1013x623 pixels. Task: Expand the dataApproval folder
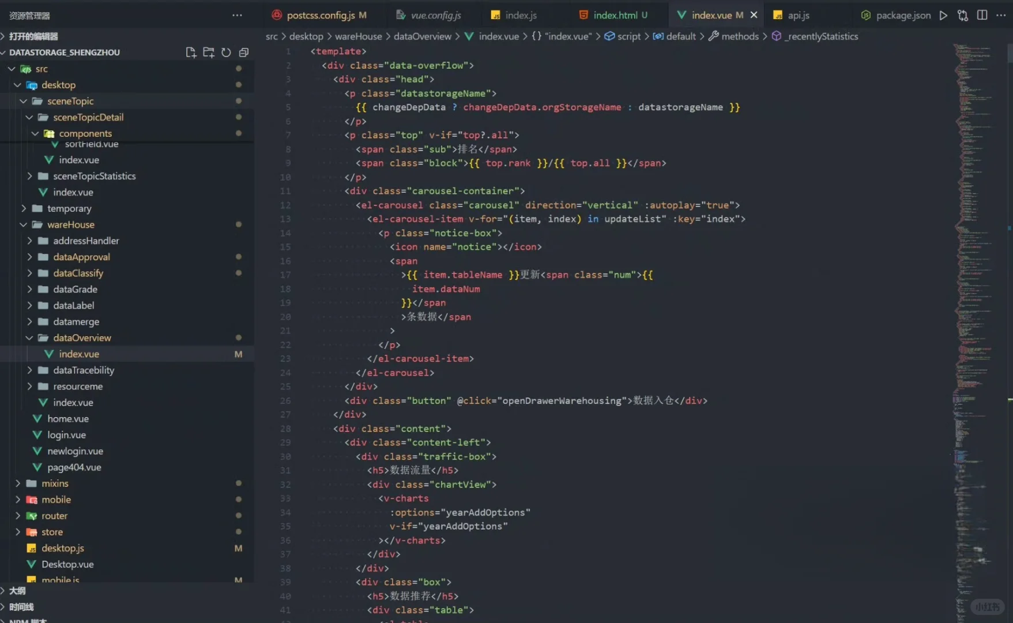pos(29,257)
